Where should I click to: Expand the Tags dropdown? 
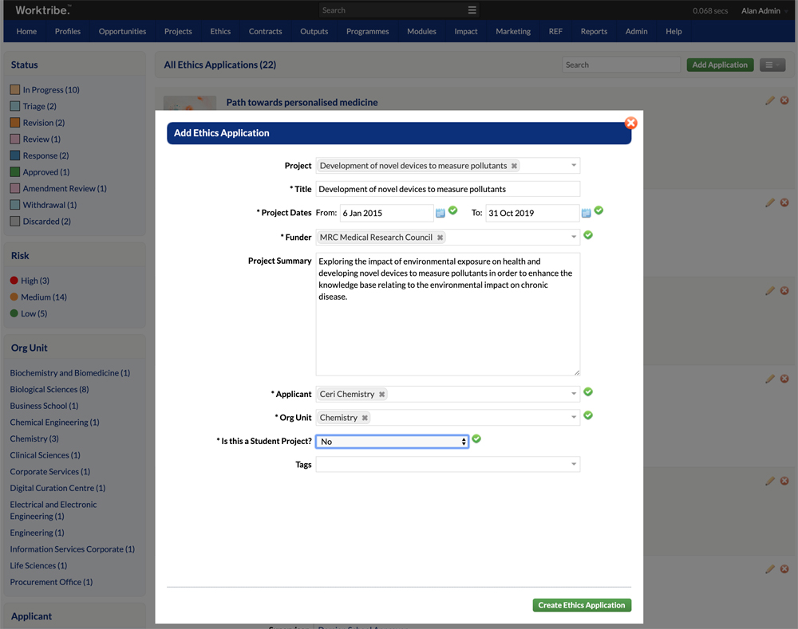click(x=574, y=464)
